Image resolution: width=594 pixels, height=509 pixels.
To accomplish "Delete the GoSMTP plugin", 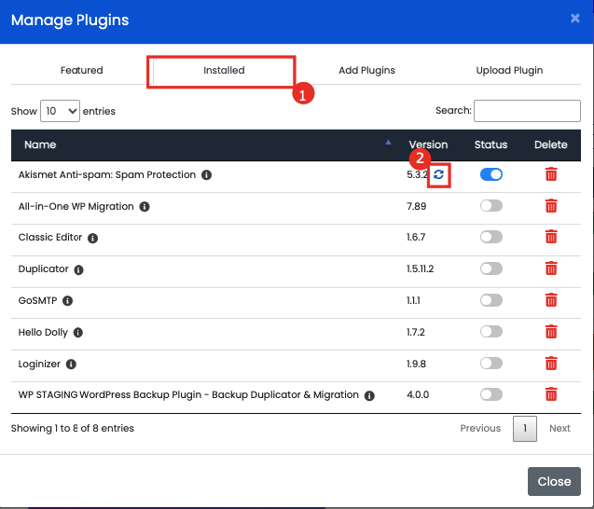I will (x=551, y=300).
